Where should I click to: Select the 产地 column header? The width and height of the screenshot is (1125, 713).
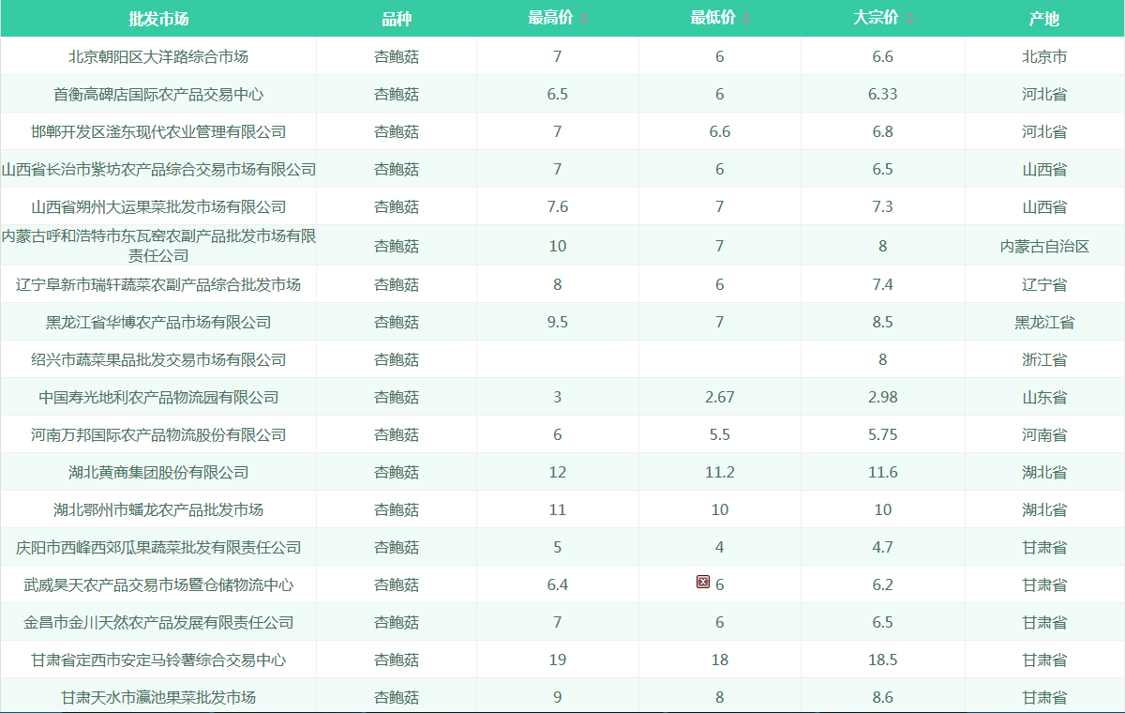[x=1044, y=19]
